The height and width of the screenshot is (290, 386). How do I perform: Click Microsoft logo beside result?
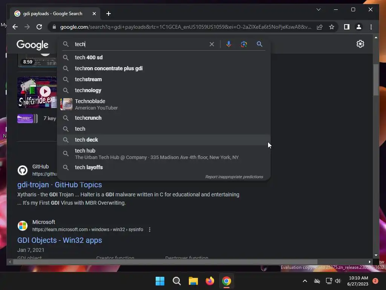click(23, 226)
